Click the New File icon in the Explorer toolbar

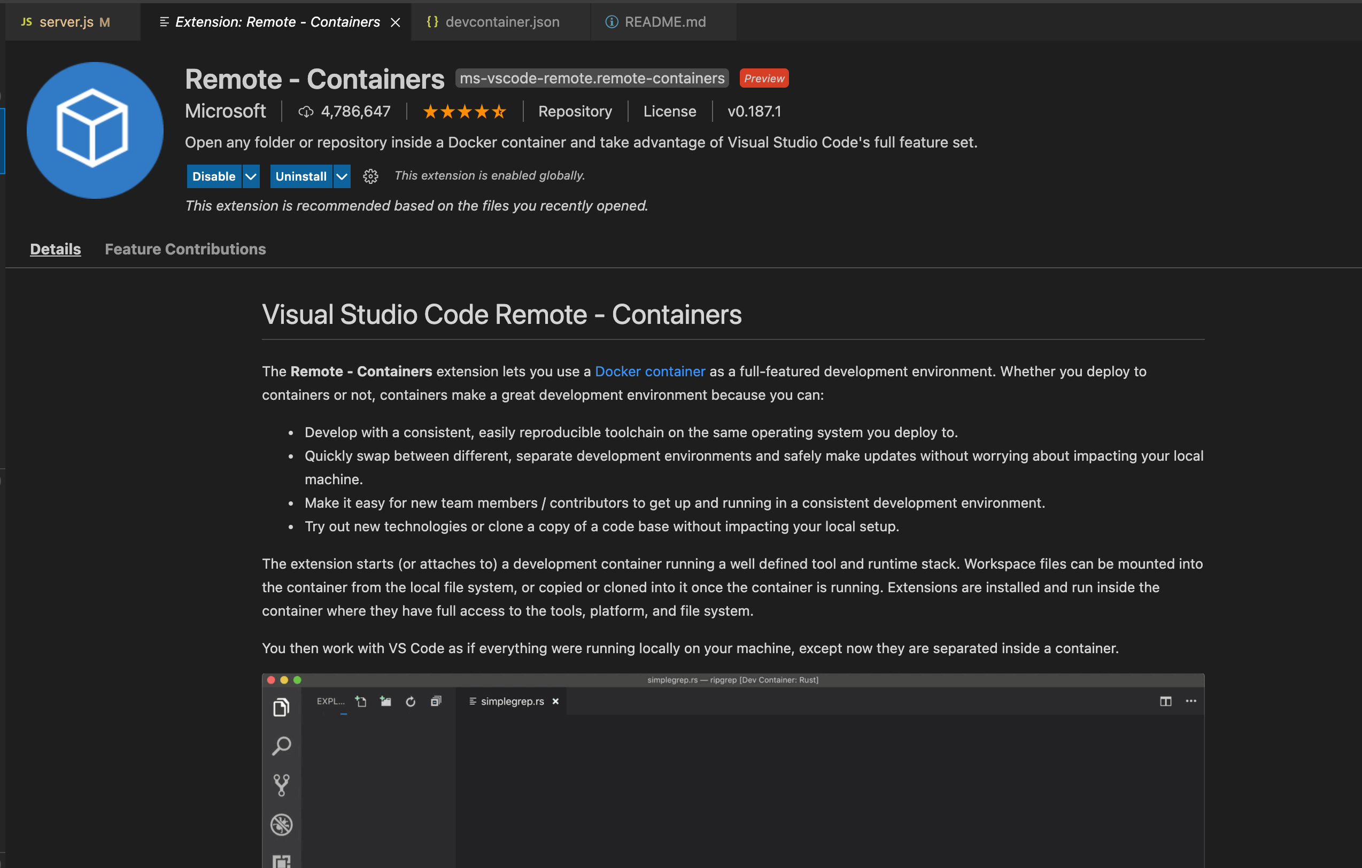(x=361, y=701)
